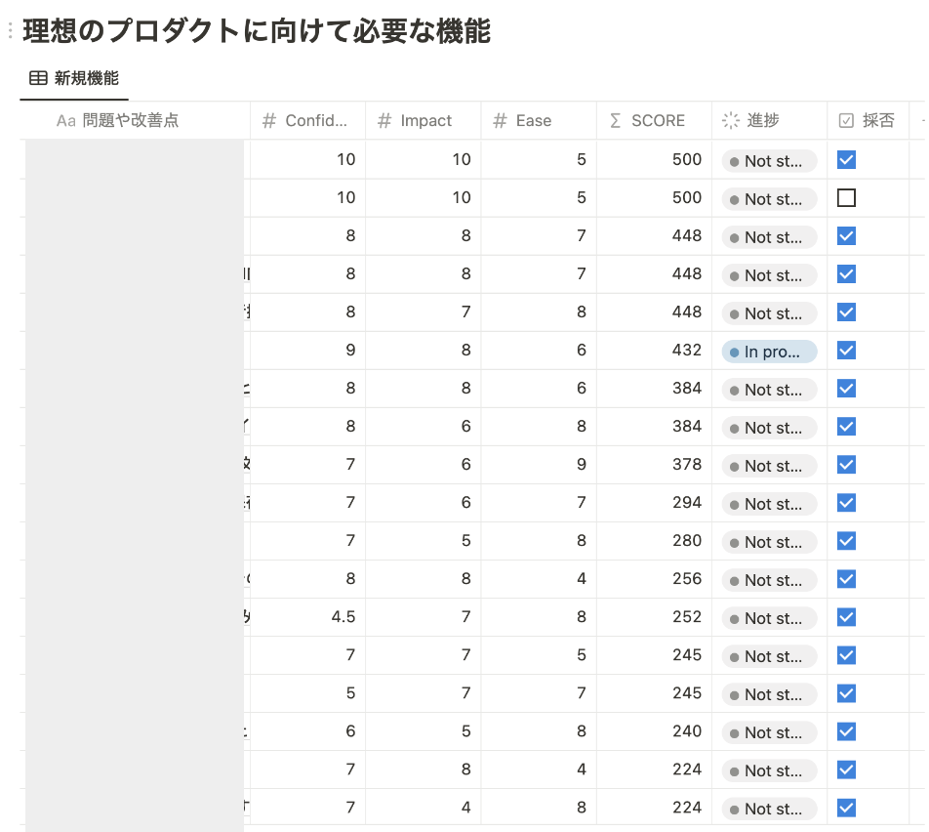This screenshot has width=929, height=832.
Task: Open the 問題や改善点 column header
Action: click(x=135, y=120)
